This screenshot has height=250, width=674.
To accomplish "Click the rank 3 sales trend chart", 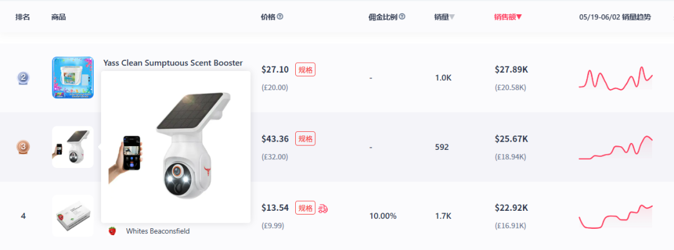I will (615, 148).
